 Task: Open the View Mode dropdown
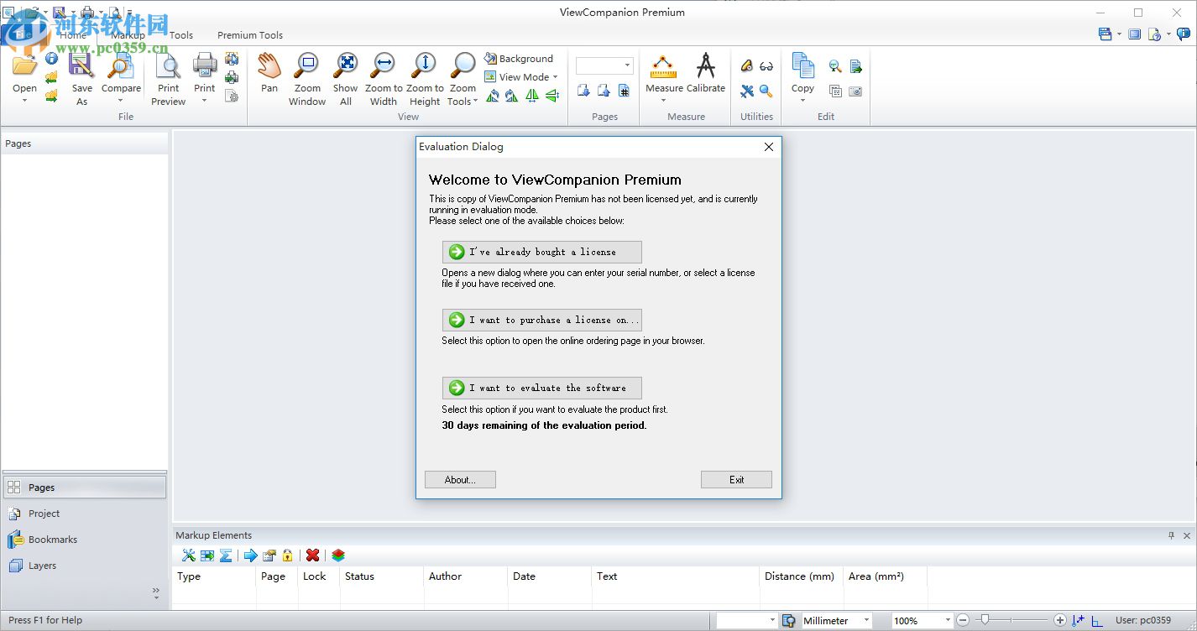tap(521, 77)
